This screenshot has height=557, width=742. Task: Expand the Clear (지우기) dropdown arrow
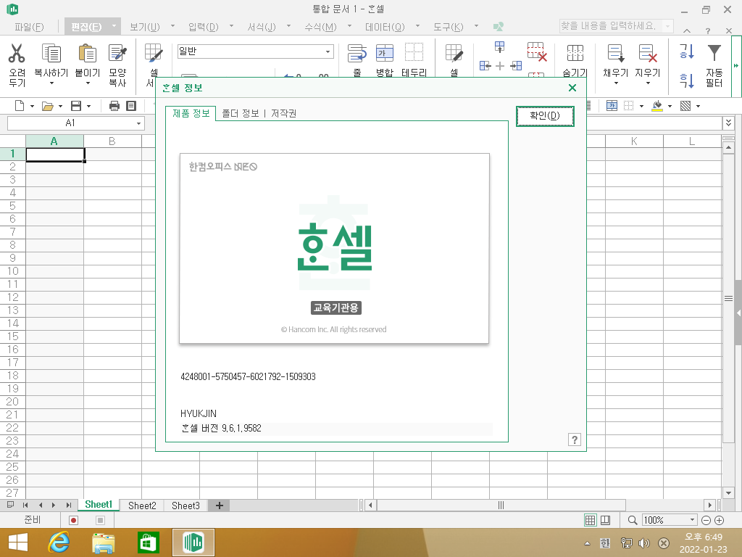648,83
